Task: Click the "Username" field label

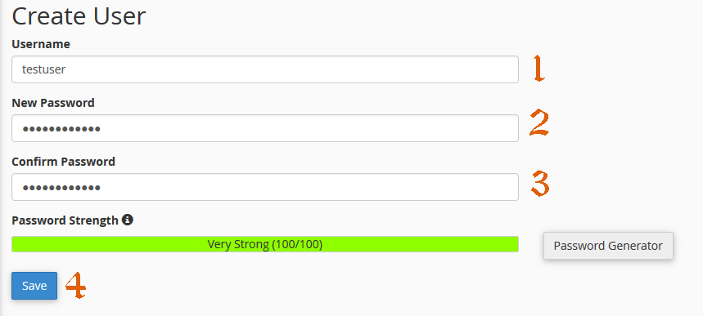Action: tap(41, 44)
